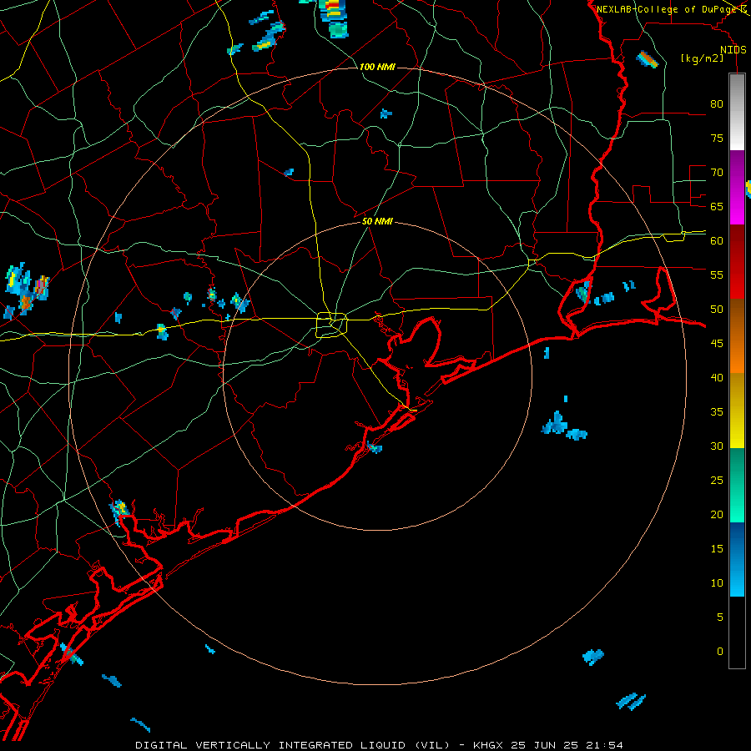Viewport: 751px width, 751px height.
Task: Select the 55 value on the scale
Action: [717, 275]
